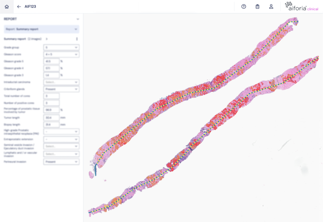
Task: Open the help question mark icon
Action: [x=244, y=7]
